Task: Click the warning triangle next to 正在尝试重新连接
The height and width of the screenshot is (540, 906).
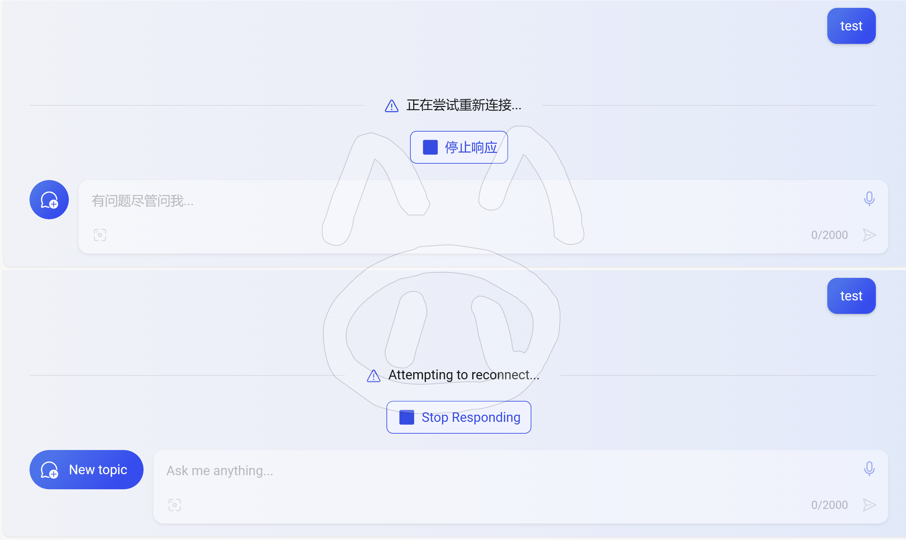Action: pyautogui.click(x=391, y=105)
